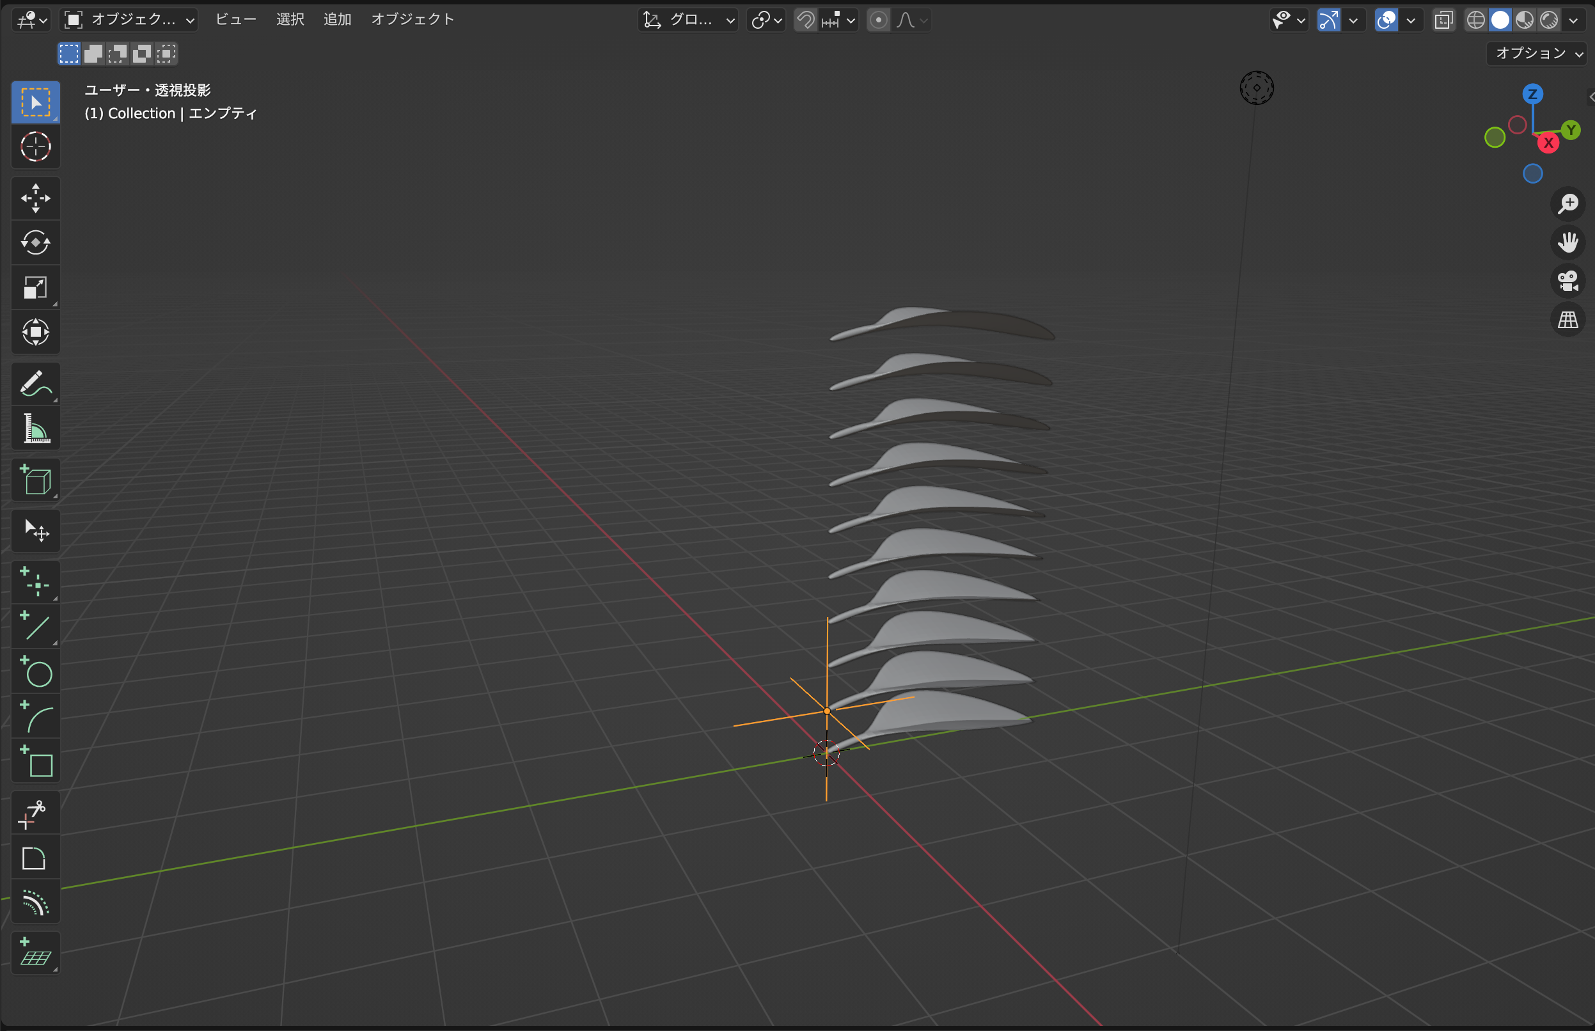This screenshot has height=1031, width=1595.
Task: Activate the Trim scissors tool
Action: pos(35,813)
